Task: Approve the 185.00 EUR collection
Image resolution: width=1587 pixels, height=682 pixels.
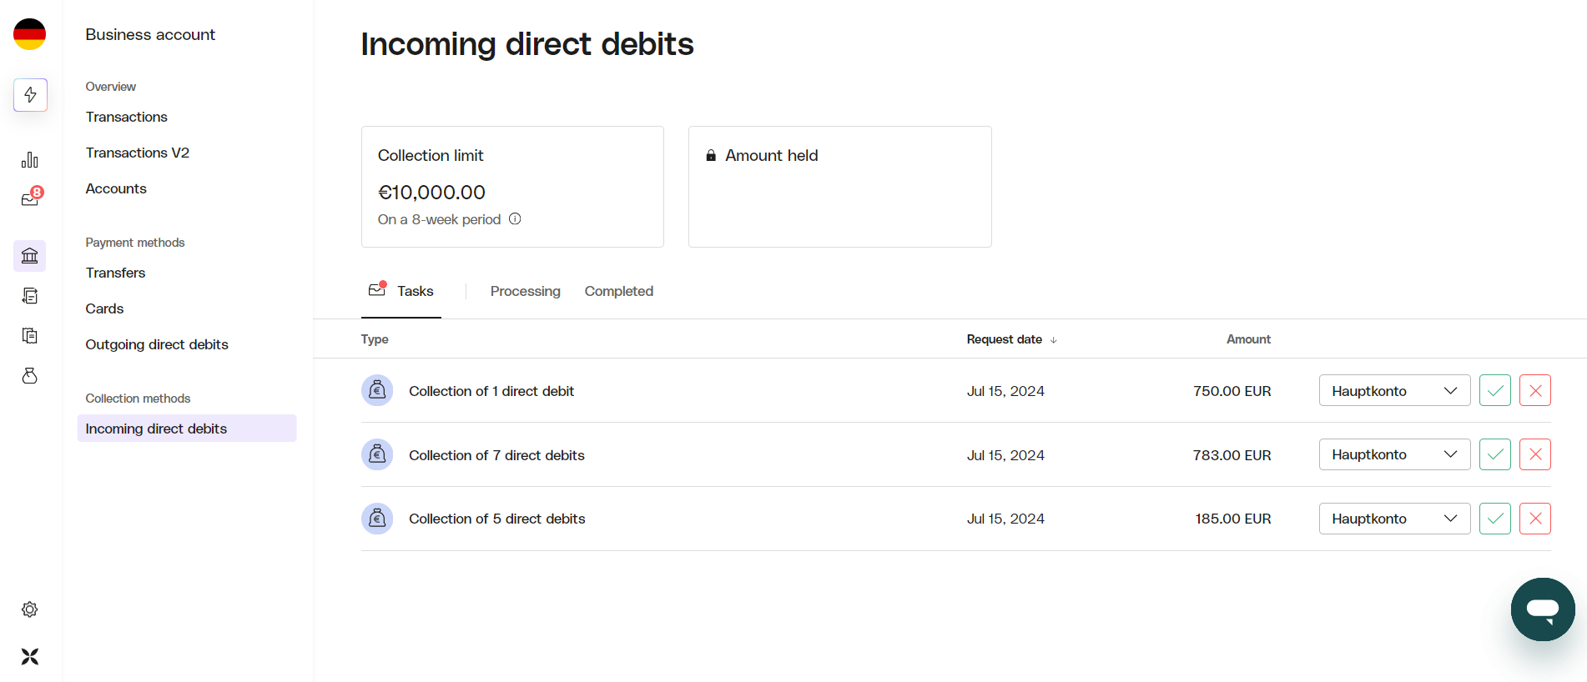Action: pos(1495,519)
